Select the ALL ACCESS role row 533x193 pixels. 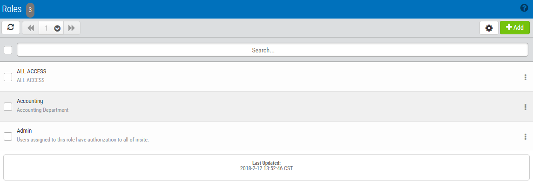(266, 77)
